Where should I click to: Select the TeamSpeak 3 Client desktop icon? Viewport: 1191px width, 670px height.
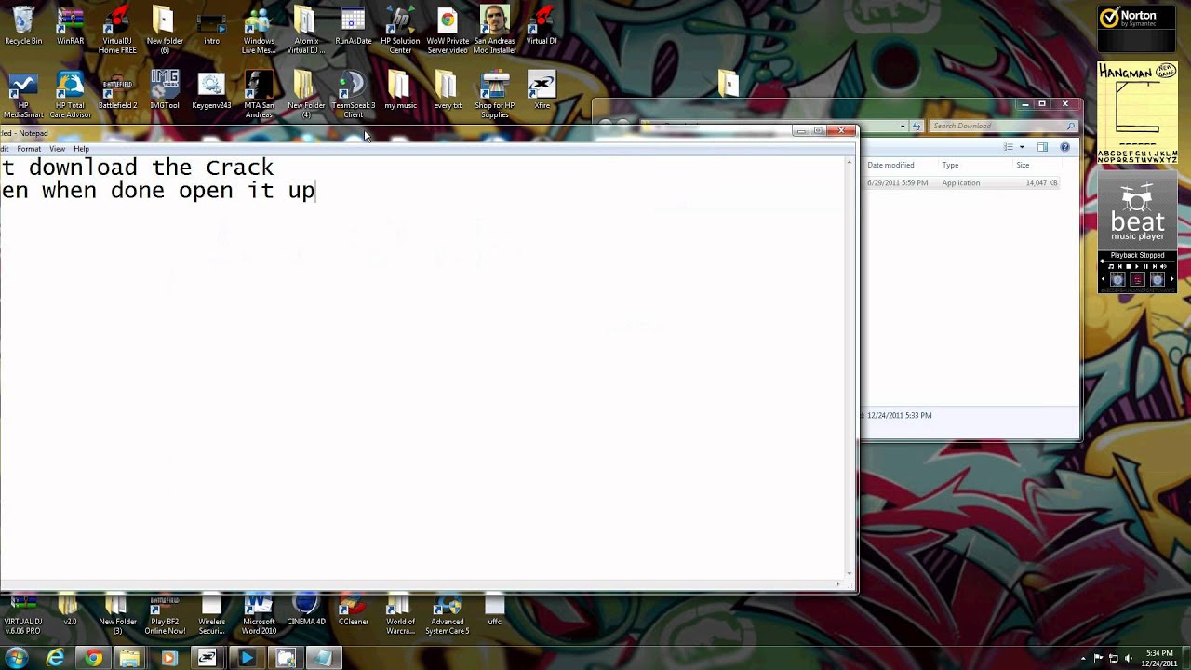(353, 95)
